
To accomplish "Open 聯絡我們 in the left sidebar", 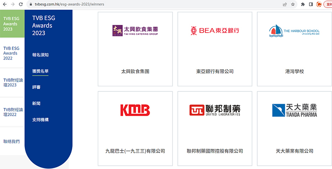I will tap(11, 141).
